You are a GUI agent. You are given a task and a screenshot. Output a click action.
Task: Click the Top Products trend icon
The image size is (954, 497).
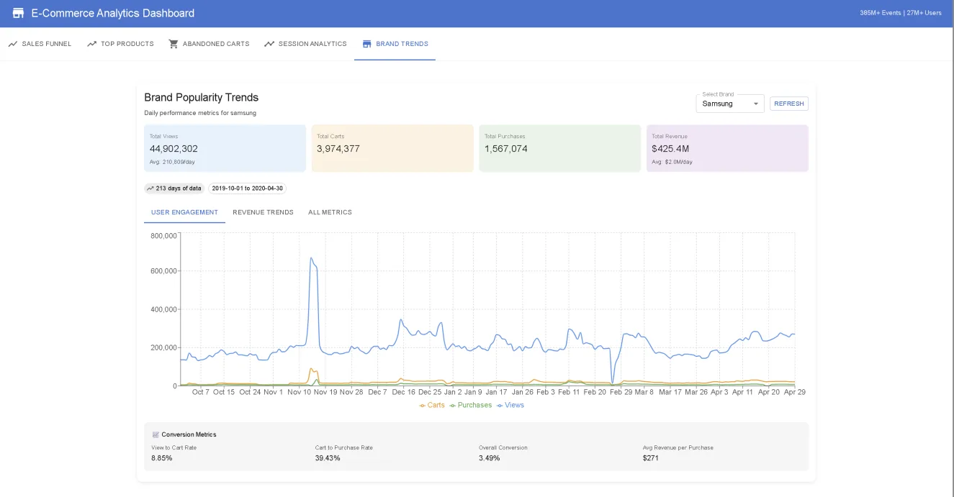(91, 44)
